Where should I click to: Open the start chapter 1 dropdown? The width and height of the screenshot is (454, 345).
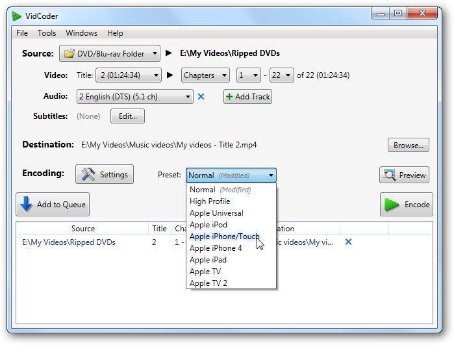(248, 75)
